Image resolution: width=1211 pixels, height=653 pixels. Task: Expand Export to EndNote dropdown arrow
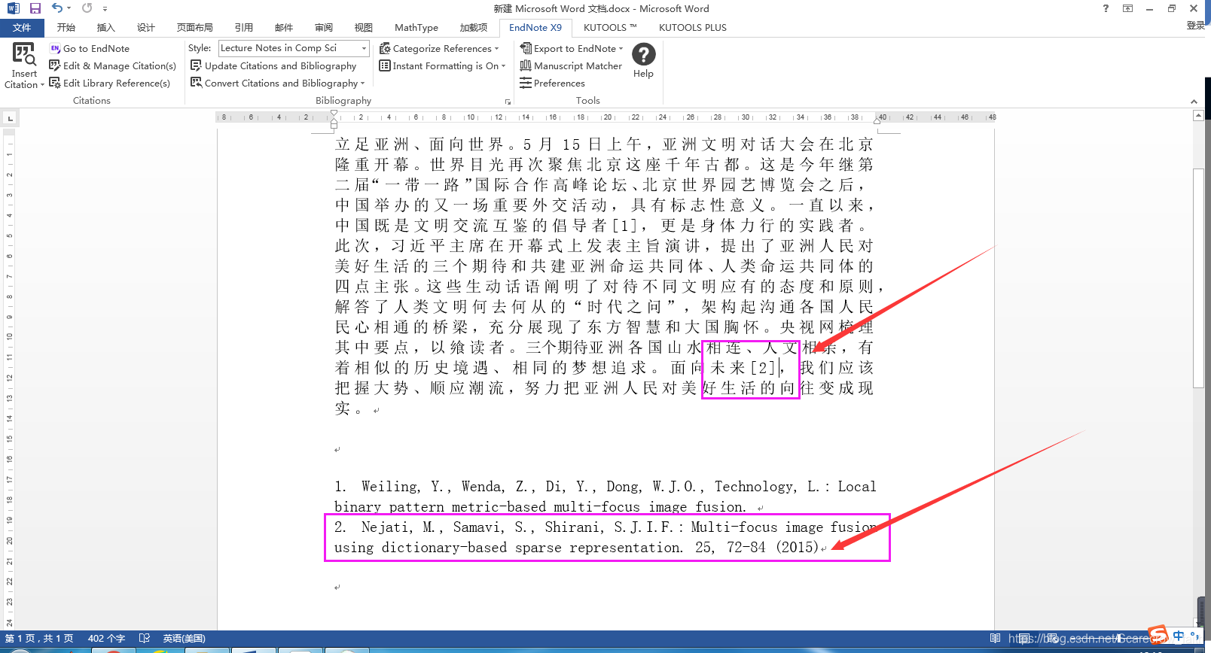(621, 49)
